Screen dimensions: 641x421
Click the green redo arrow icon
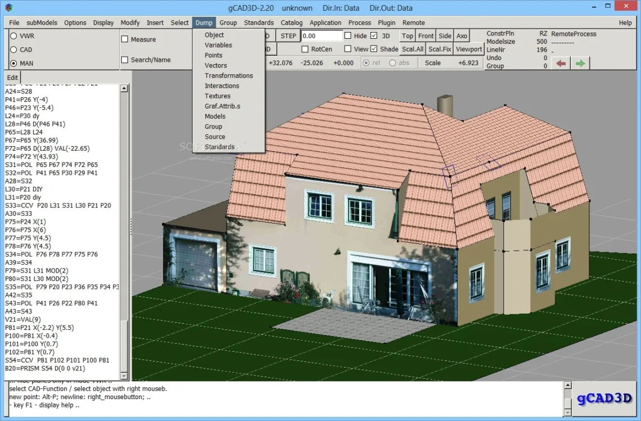click(x=580, y=64)
